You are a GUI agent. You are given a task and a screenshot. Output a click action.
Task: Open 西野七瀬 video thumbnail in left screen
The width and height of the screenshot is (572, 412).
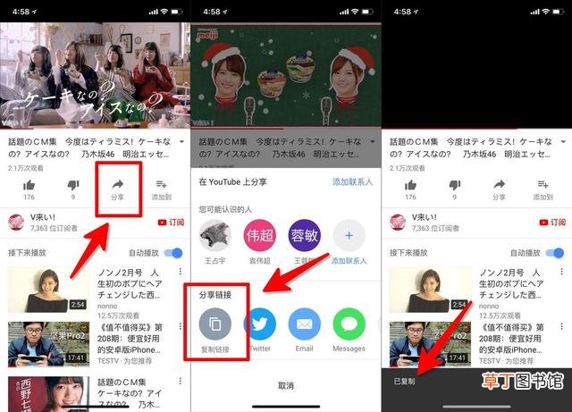48,394
